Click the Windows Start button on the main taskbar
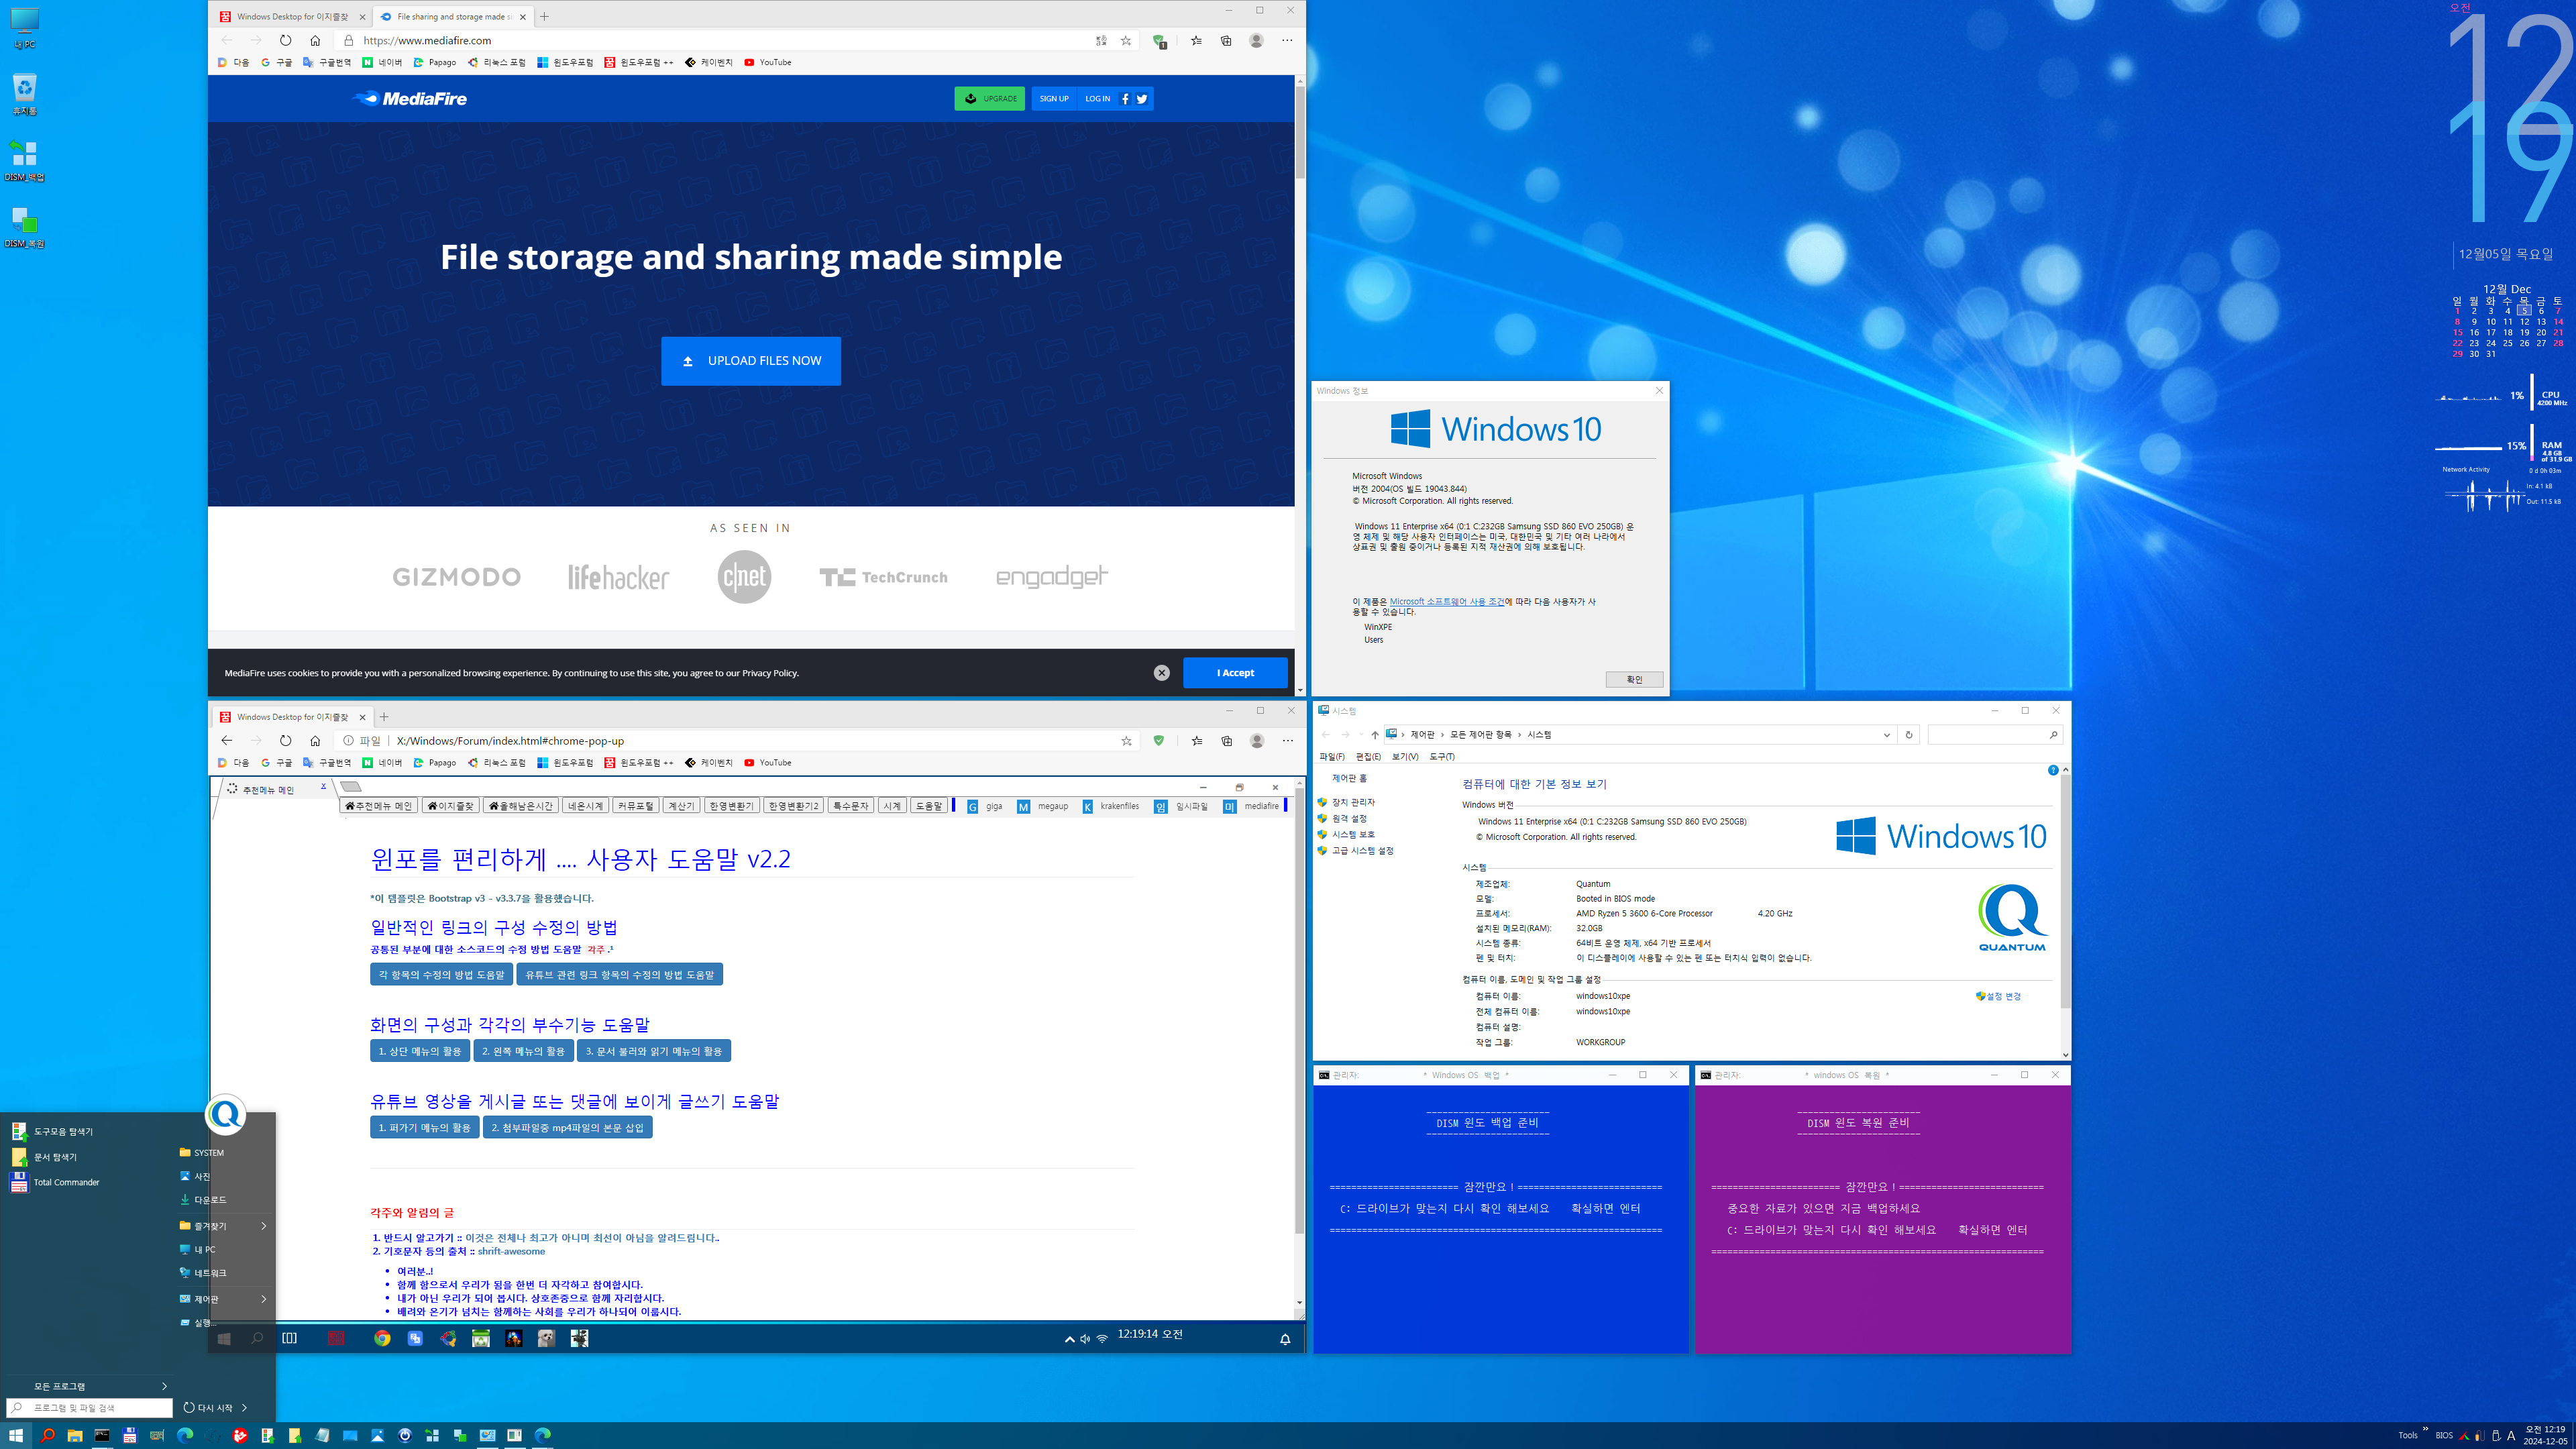The height and width of the screenshot is (1449, 2576). click(x=16, y=1435)
